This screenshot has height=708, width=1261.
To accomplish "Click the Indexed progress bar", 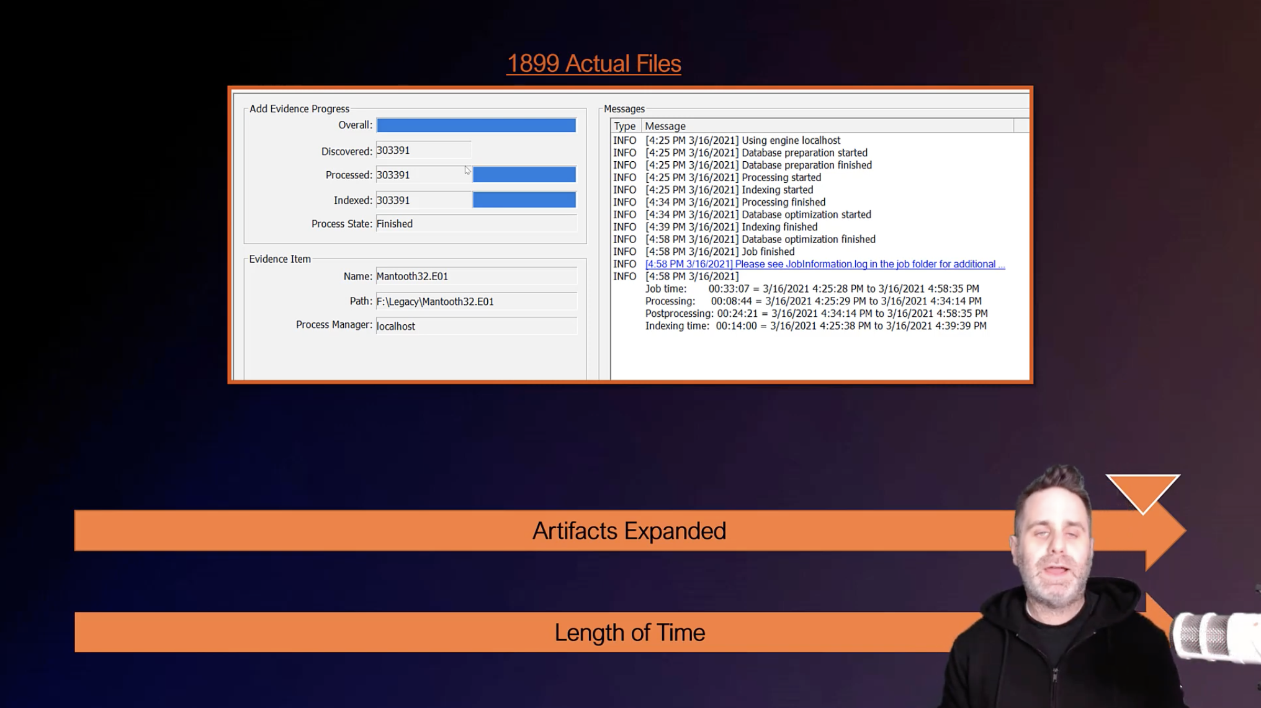I will 524,200.
